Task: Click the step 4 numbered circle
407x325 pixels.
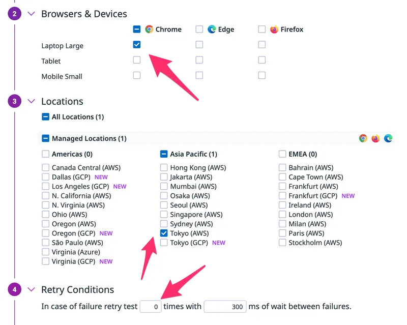Action: pos(15,290)
